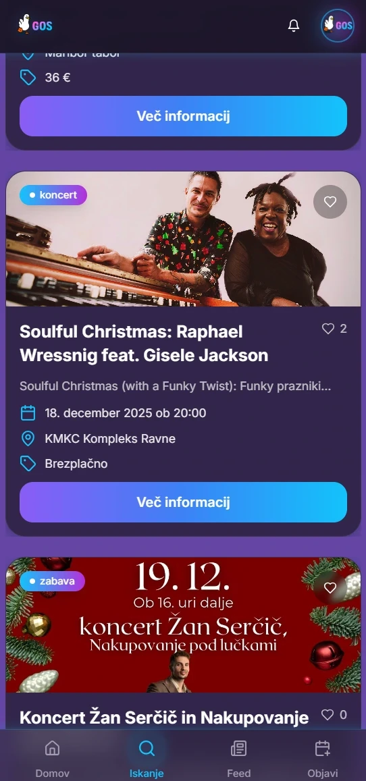The width and height of the screenshot is (366, 781).
Task: Select the zabava category badge
Action: [52, 581]
